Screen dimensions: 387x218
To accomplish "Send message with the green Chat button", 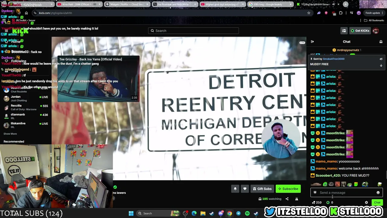I will [x=377, y=203].
